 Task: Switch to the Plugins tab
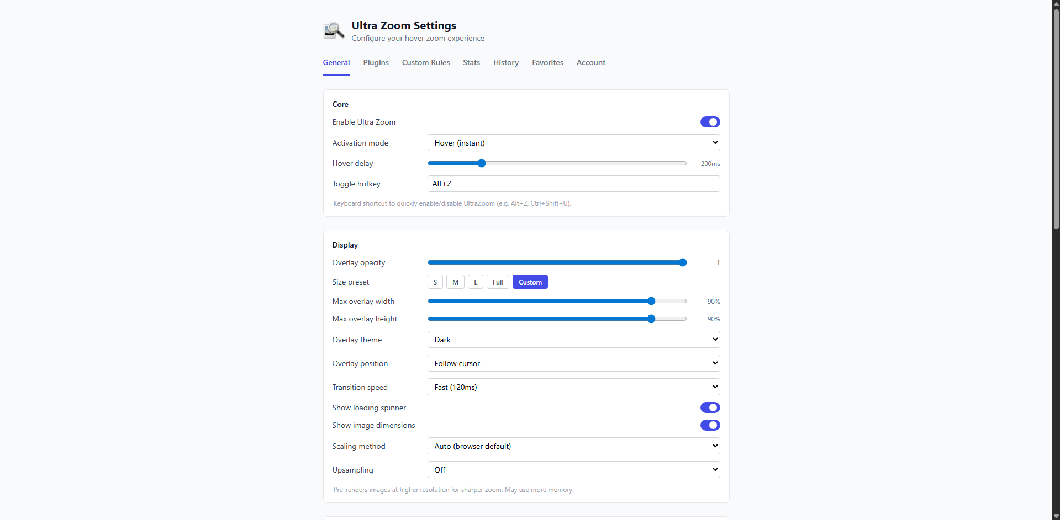point(376,62)
